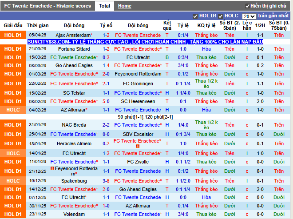This screenshot has height=219, width=293.
Task: Switch to the Total tab
Action: click(x=104, y=6)
